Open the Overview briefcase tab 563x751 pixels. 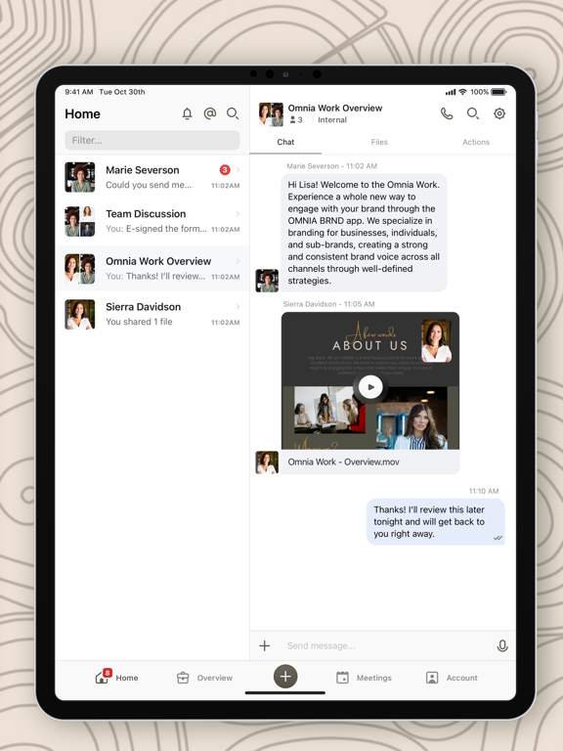[204, 678]
